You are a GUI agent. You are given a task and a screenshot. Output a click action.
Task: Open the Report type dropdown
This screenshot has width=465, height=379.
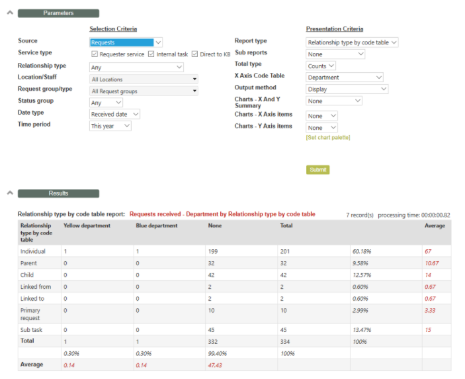click(x=352, y=42)
